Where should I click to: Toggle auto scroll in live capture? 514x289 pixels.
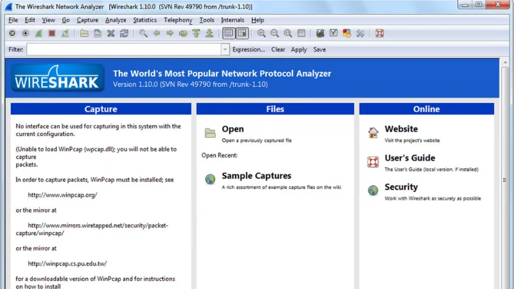[242, 33]
